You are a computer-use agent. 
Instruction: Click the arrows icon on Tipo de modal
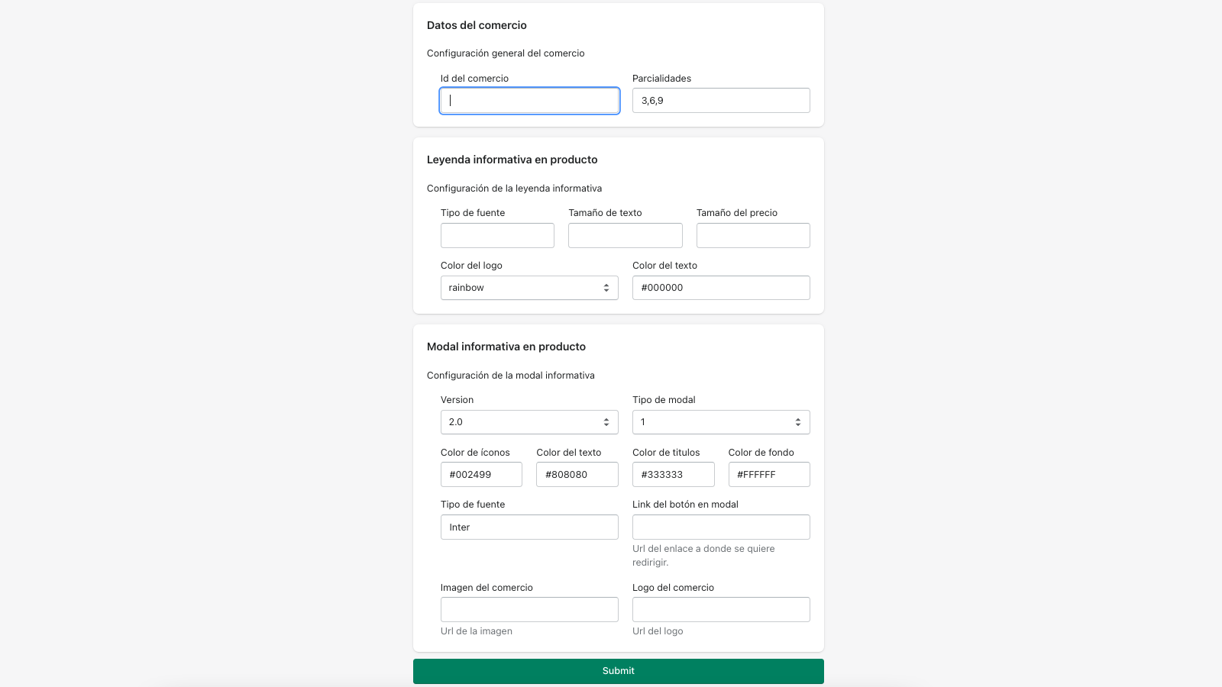click(798, 422)
